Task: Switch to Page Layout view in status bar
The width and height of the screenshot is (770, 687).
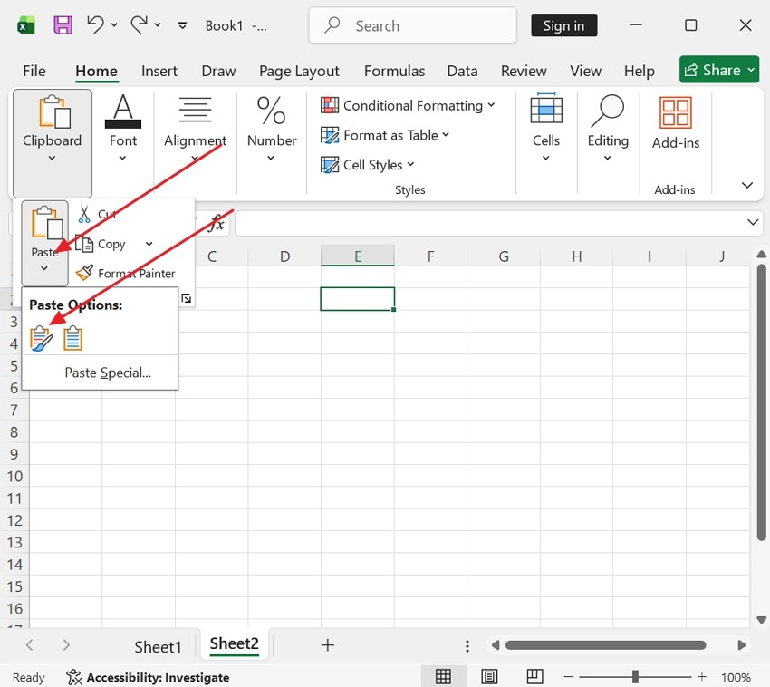Action: 489,676
